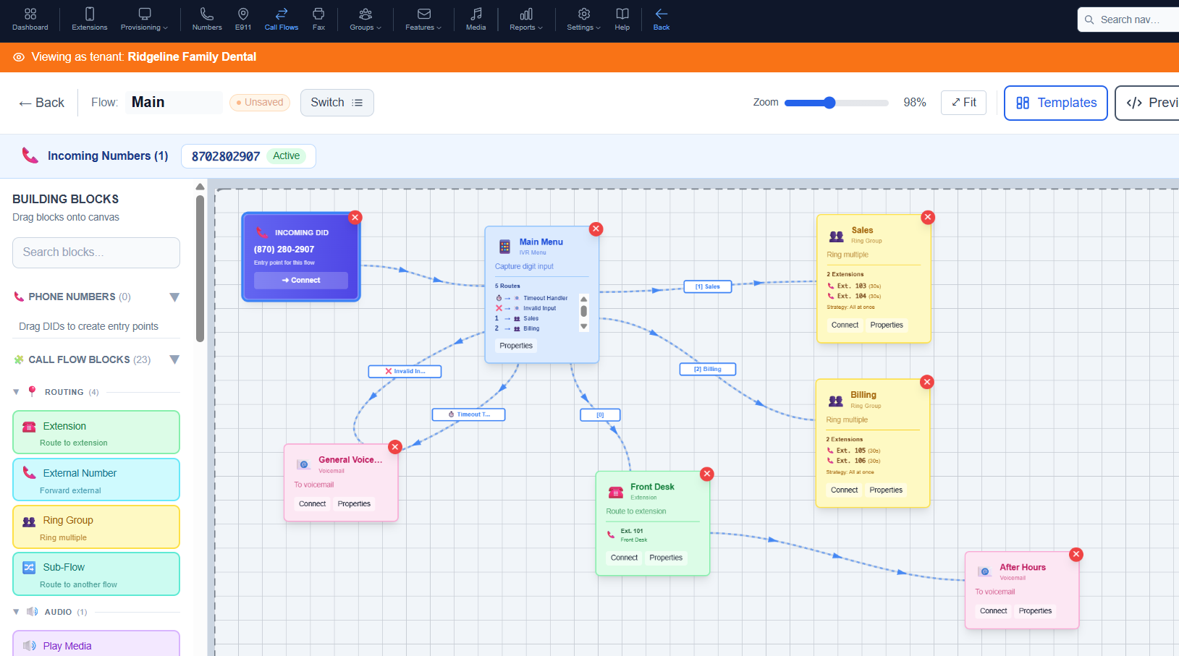Open Properties on the Front Desk node
The image size is (1179, 656).
666,558
